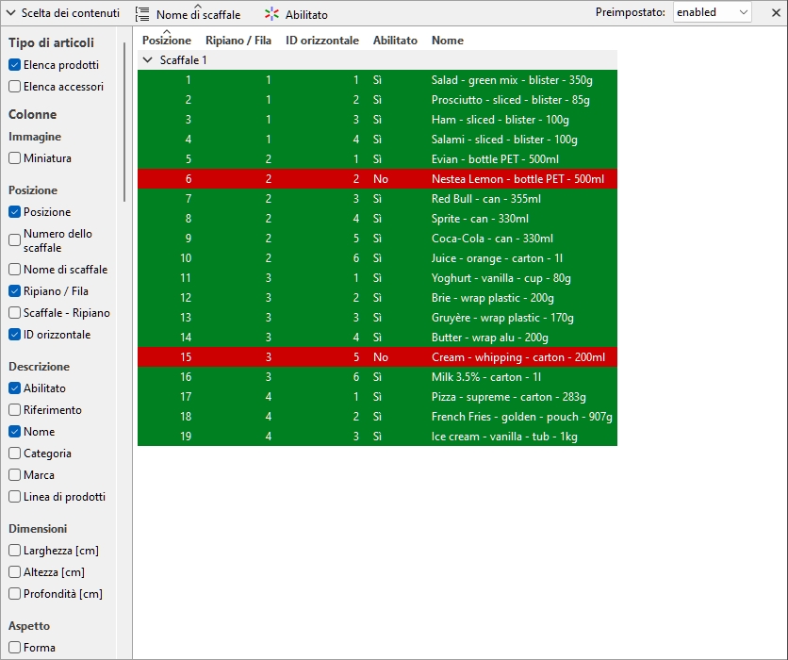Toggle the Nome checkbox
Image resolution: width=788 pixels, height=660 pixels.
[x=14, y=431]
